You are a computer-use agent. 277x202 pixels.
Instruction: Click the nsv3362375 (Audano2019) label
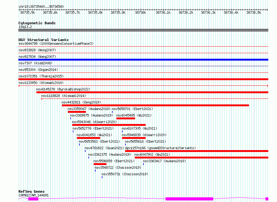[110, 154]
